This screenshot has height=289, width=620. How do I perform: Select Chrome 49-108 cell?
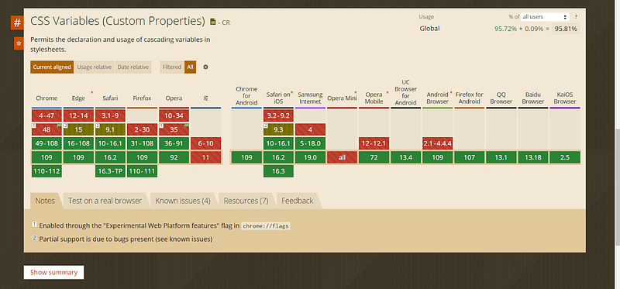pos(46,143)
